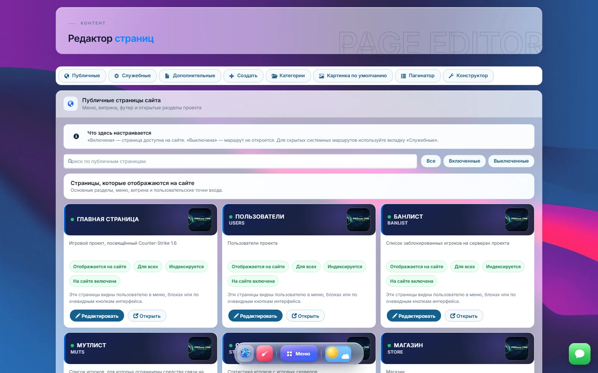This screenshot has width=598, height=373.
Task: Click the ПОЛЬЗОВАТЕЛИ card title
Action: click(260, 217)
